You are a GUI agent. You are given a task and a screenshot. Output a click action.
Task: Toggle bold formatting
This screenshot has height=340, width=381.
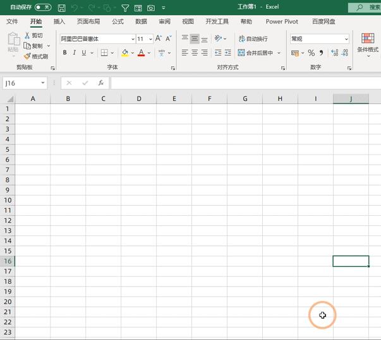(64, 53)
